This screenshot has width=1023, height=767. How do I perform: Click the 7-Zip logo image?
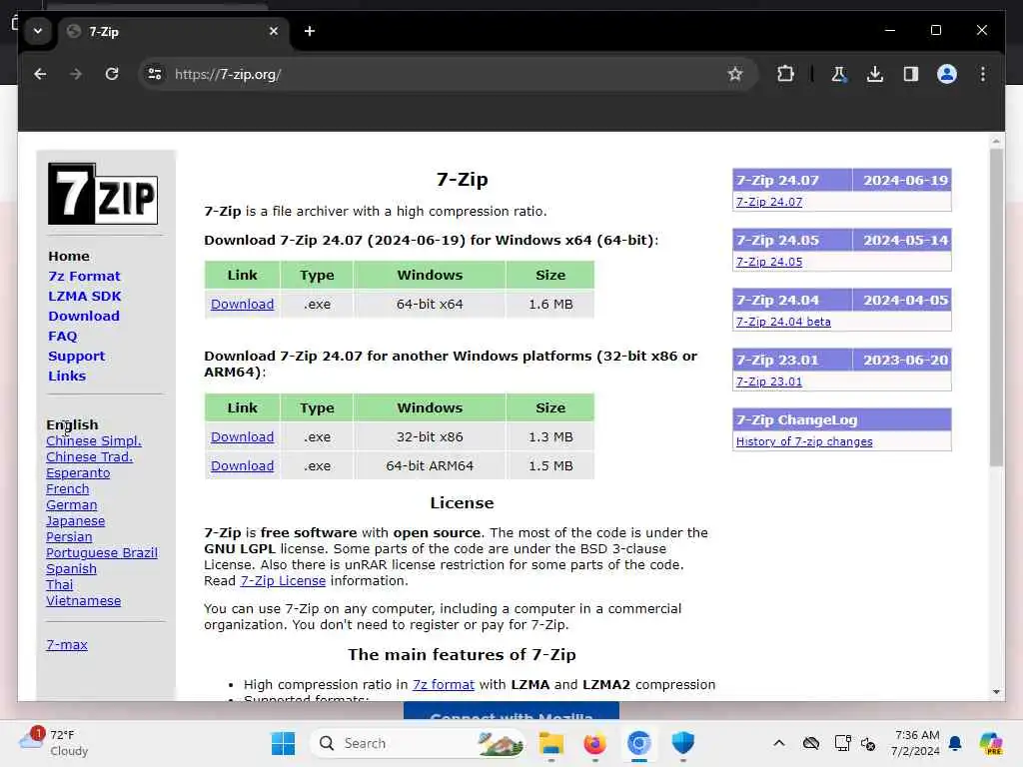click(103, 194)
